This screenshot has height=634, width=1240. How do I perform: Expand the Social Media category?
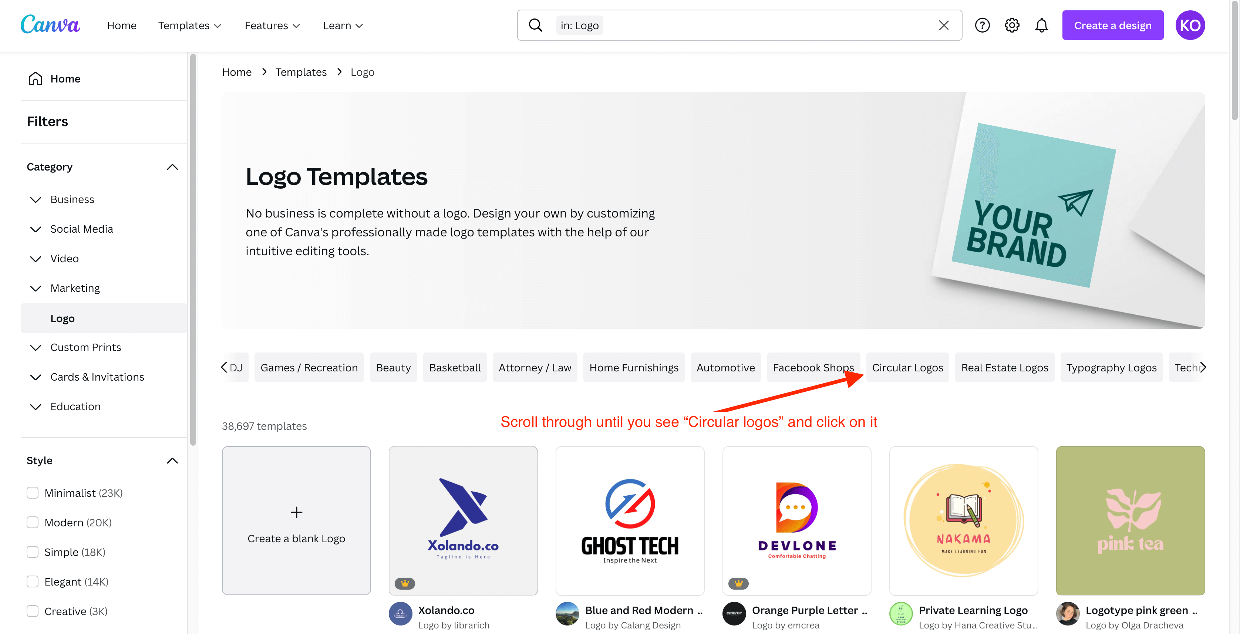coord(35,229)
